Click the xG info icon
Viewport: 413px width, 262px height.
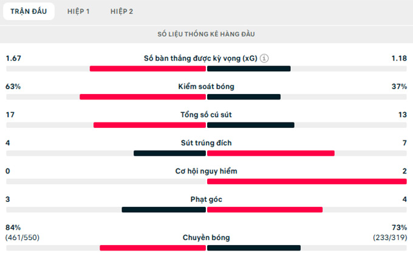point(265,59)
